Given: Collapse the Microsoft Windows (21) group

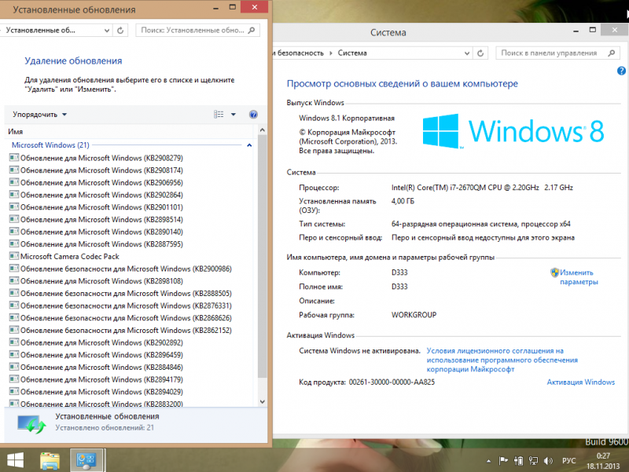Looking at the screenshot, I should click(249, 145).
